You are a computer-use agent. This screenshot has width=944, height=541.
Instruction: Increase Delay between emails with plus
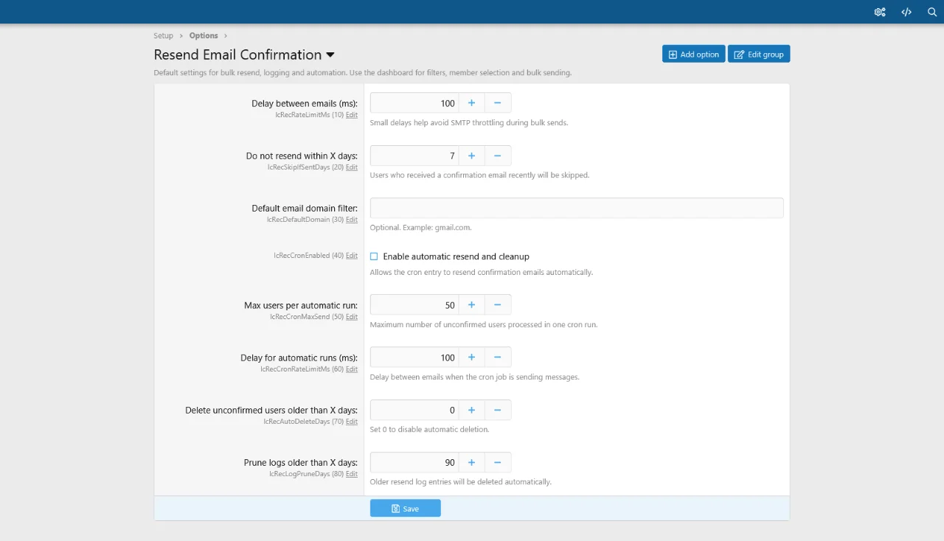coord(471,103)
